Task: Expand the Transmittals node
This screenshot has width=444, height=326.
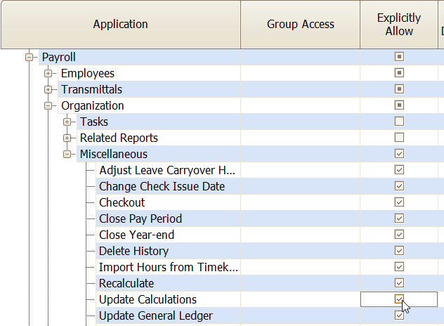Action: click(48, 89)
